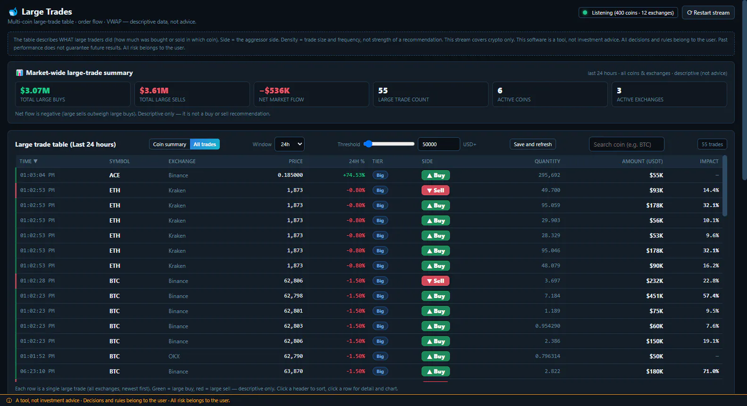
Task: Sort by the PRICE column header
Action: (296, 161)
